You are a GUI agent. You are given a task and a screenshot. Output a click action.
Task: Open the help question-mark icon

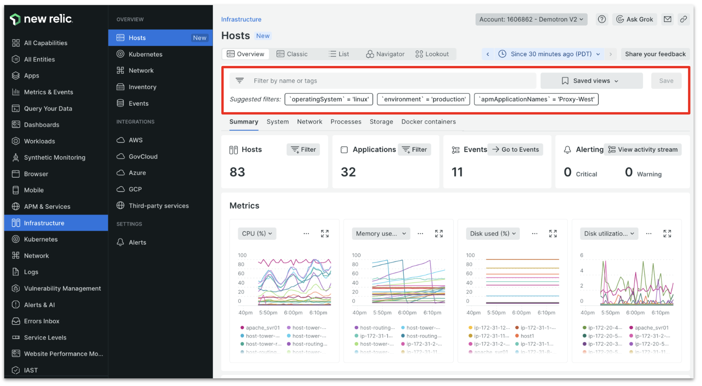pyautogui.click(x=602, y=19)
